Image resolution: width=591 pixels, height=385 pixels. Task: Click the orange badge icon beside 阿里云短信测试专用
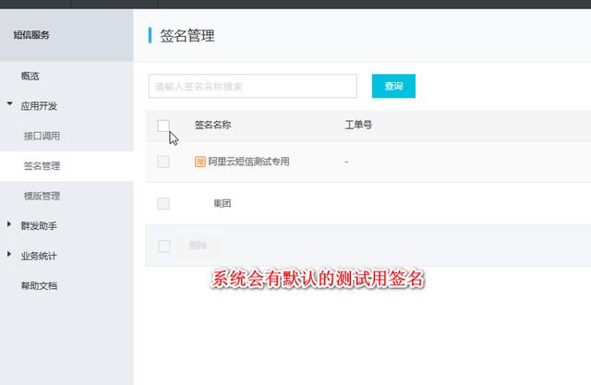(x=200, y=162)
